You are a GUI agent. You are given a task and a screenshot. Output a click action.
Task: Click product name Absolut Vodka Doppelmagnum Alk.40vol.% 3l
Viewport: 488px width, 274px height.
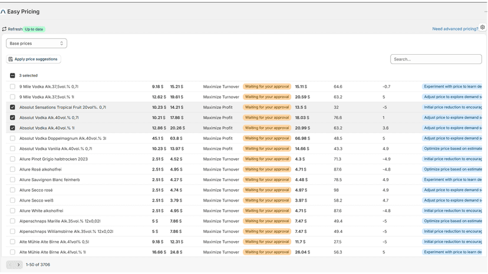(63, 138)
